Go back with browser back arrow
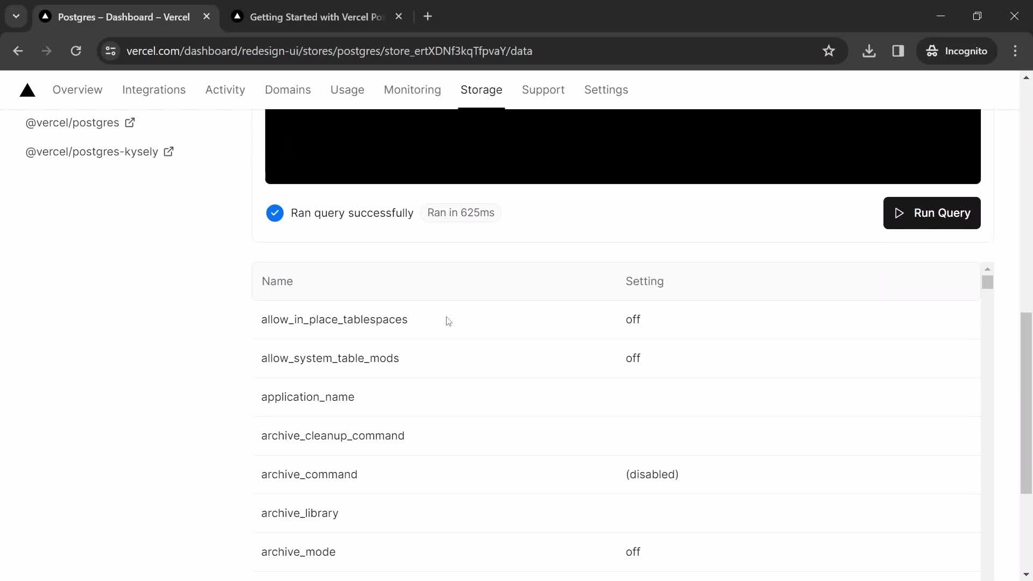This screenshot has height=581, width=1033. click(x=18, y=51)
